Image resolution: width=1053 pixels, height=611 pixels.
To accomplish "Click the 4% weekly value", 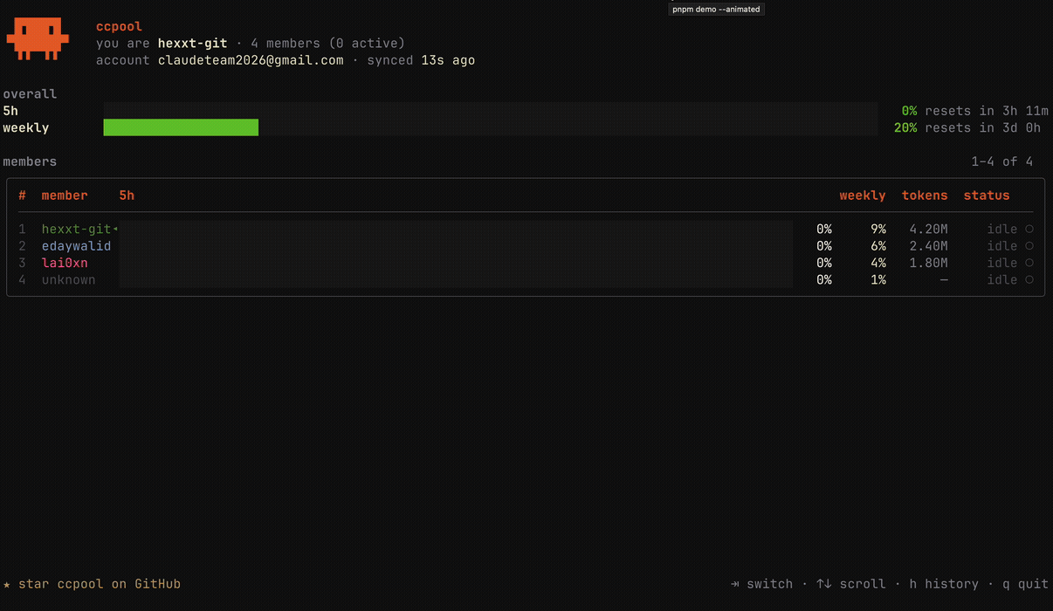I will point(878,263).
